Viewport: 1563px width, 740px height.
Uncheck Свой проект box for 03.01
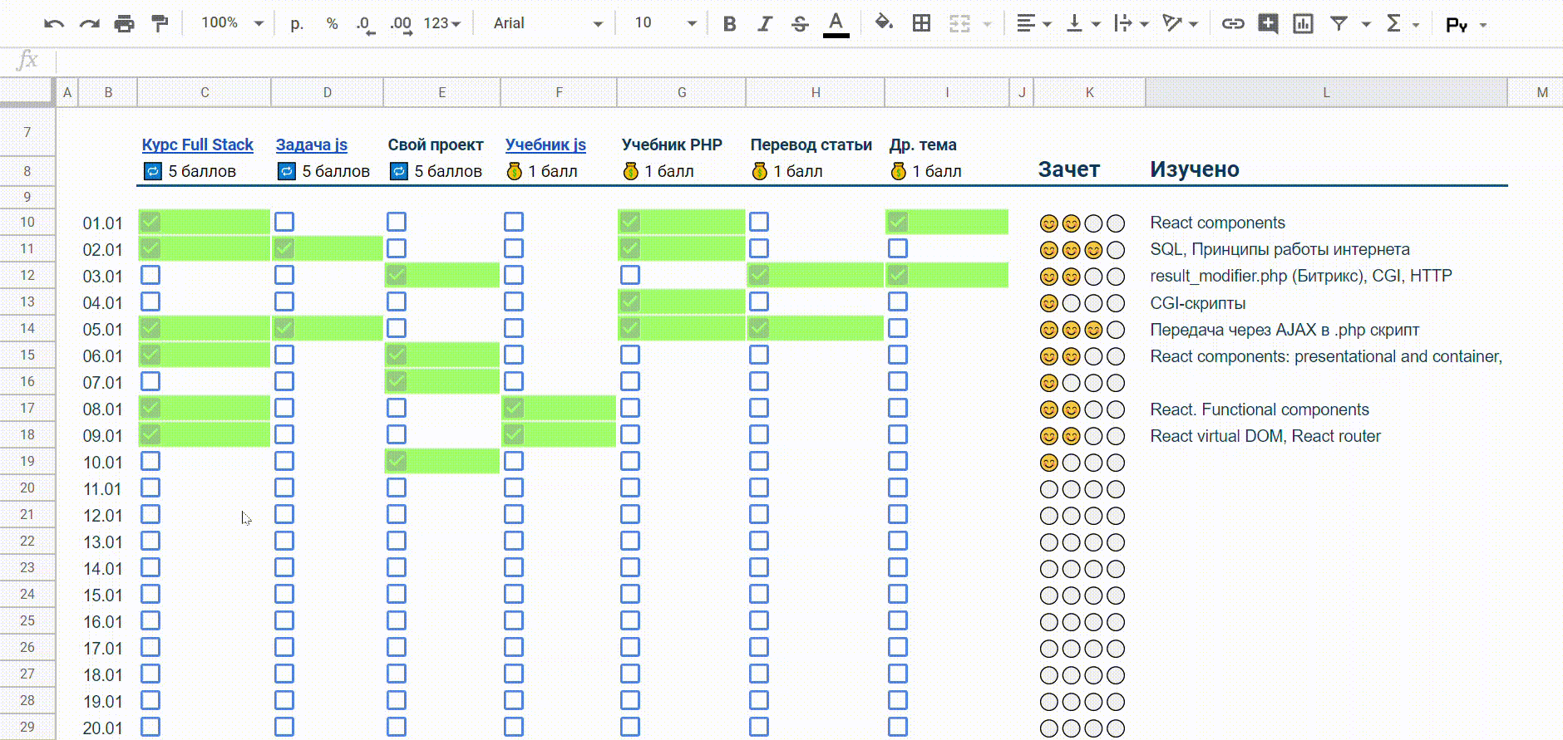(x=397, y=275)
